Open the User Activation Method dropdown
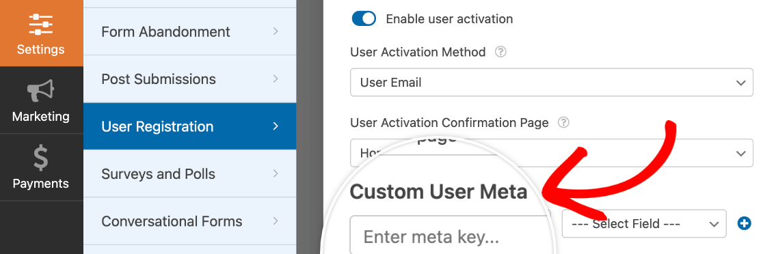The height and width of the screenshot is (254, 763). click(x=551, y=83)
